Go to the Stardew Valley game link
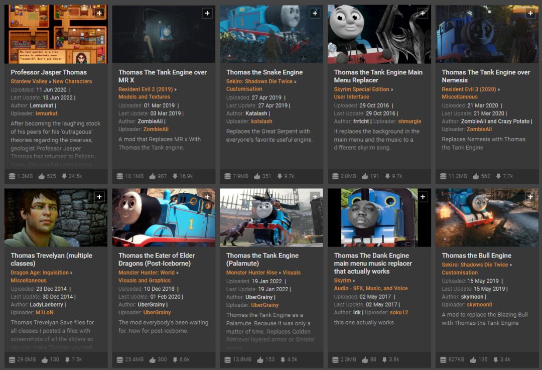Image resolution: width=542 pixels, height=370 pixels. point(29,82)
